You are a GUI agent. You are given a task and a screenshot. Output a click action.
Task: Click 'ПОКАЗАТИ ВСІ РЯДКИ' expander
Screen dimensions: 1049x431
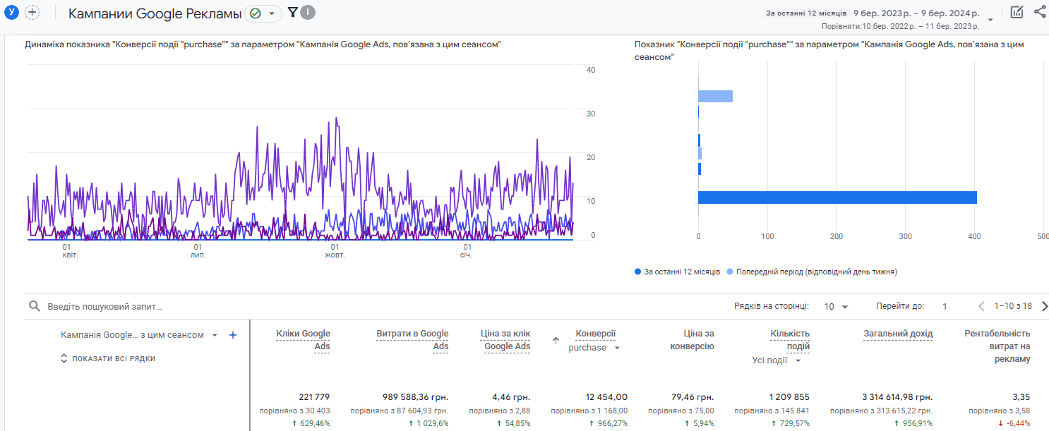[107, 358]
